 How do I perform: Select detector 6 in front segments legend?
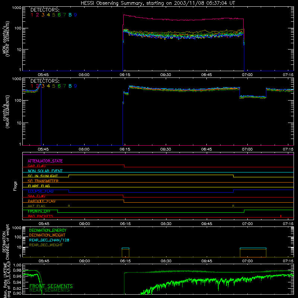59,15
